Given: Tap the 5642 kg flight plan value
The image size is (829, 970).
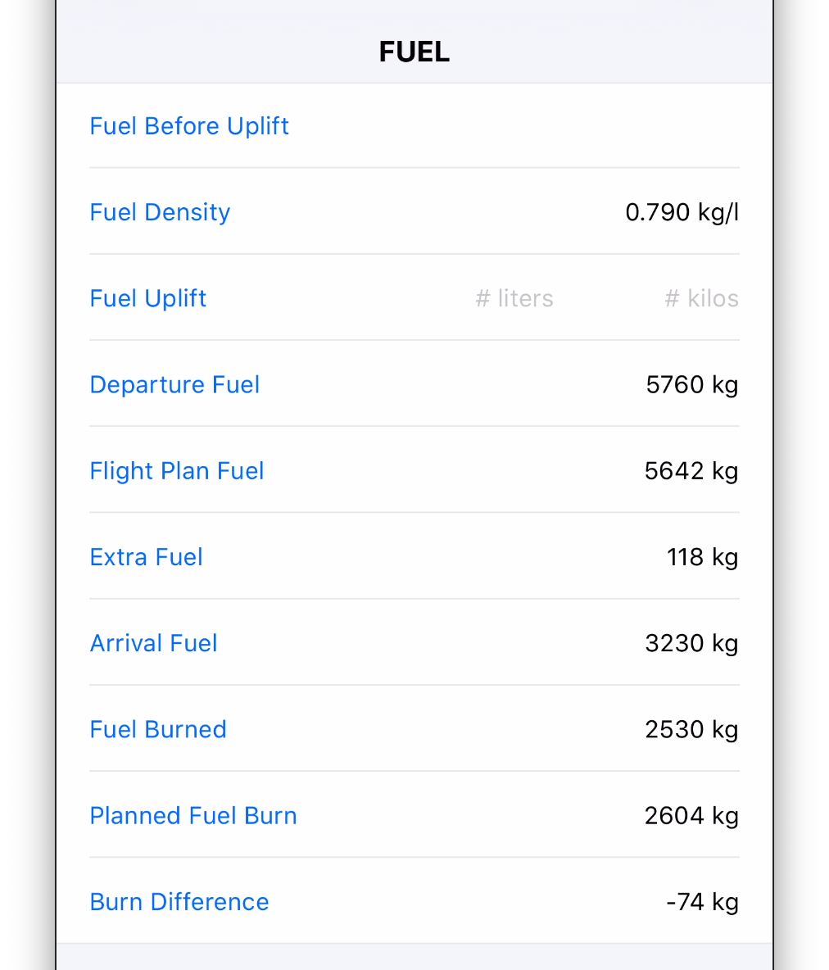Looking at the screenshot, I should 691,471.
